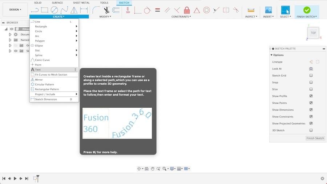
Task: Open the MODIFY dropdown menu
Action: (105, 16)
